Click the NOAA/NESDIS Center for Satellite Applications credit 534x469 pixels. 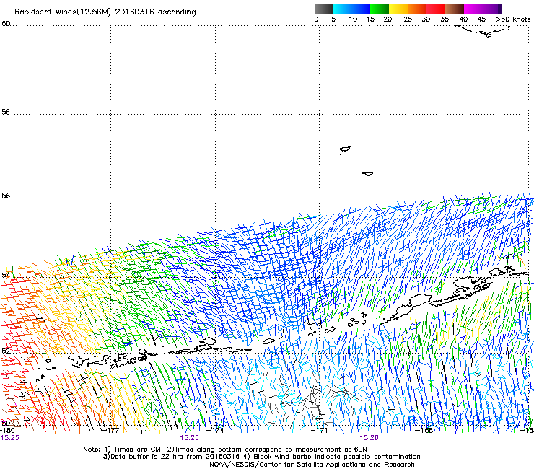point(312,465)
